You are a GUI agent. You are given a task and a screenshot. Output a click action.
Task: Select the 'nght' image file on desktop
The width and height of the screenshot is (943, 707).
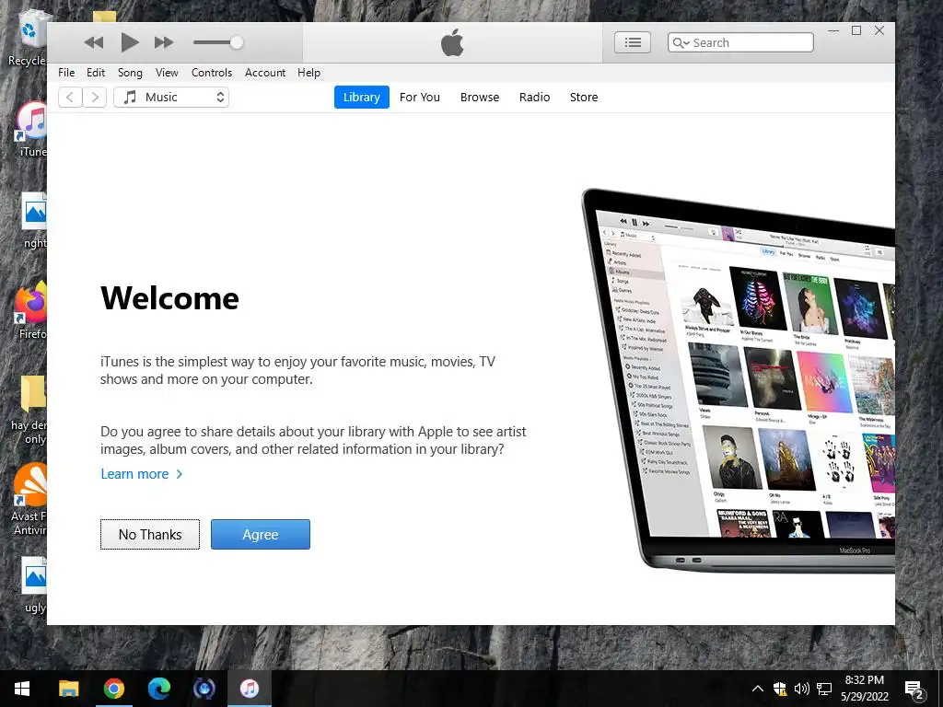(34, 220)
